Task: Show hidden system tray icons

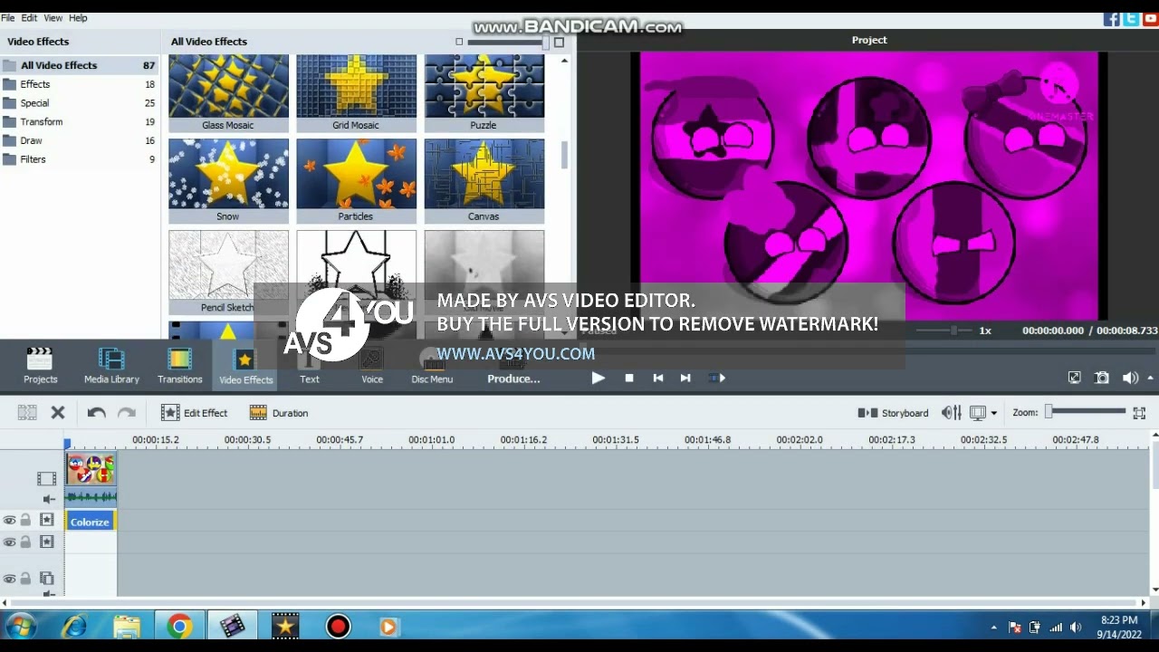Action: pos(993,627)
